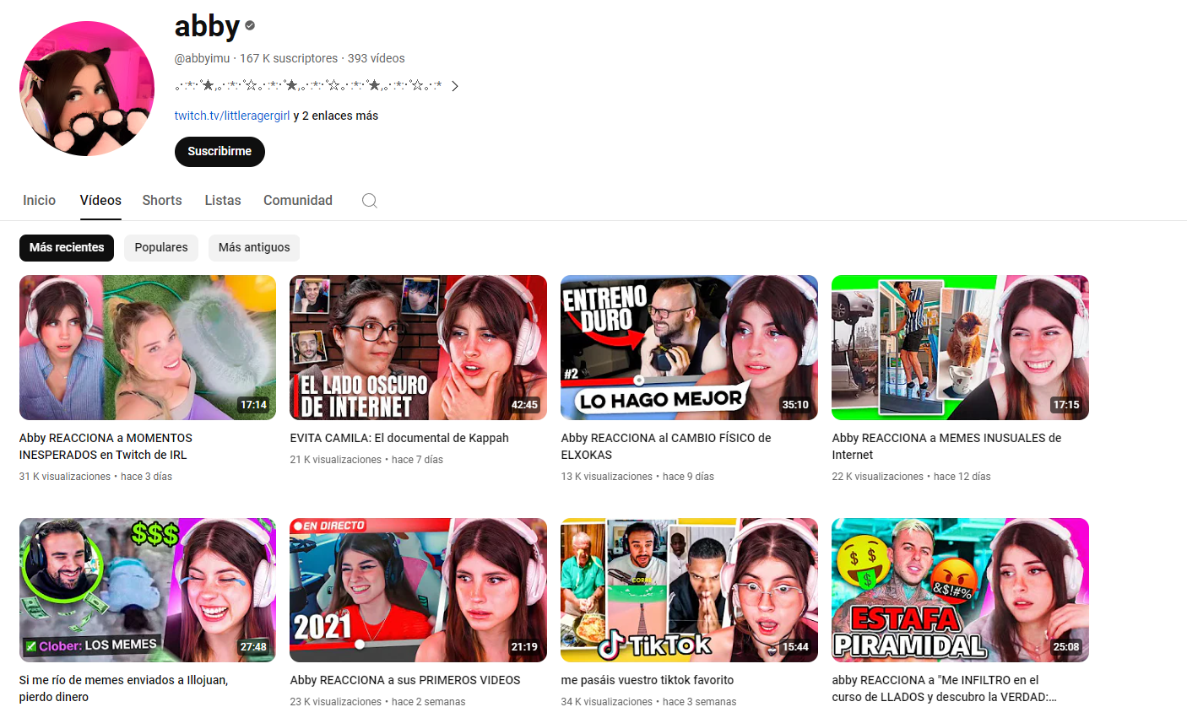This screenshot has height=707, width=1187.
Task: Sort videos by Populares
Action: point(161,248)
